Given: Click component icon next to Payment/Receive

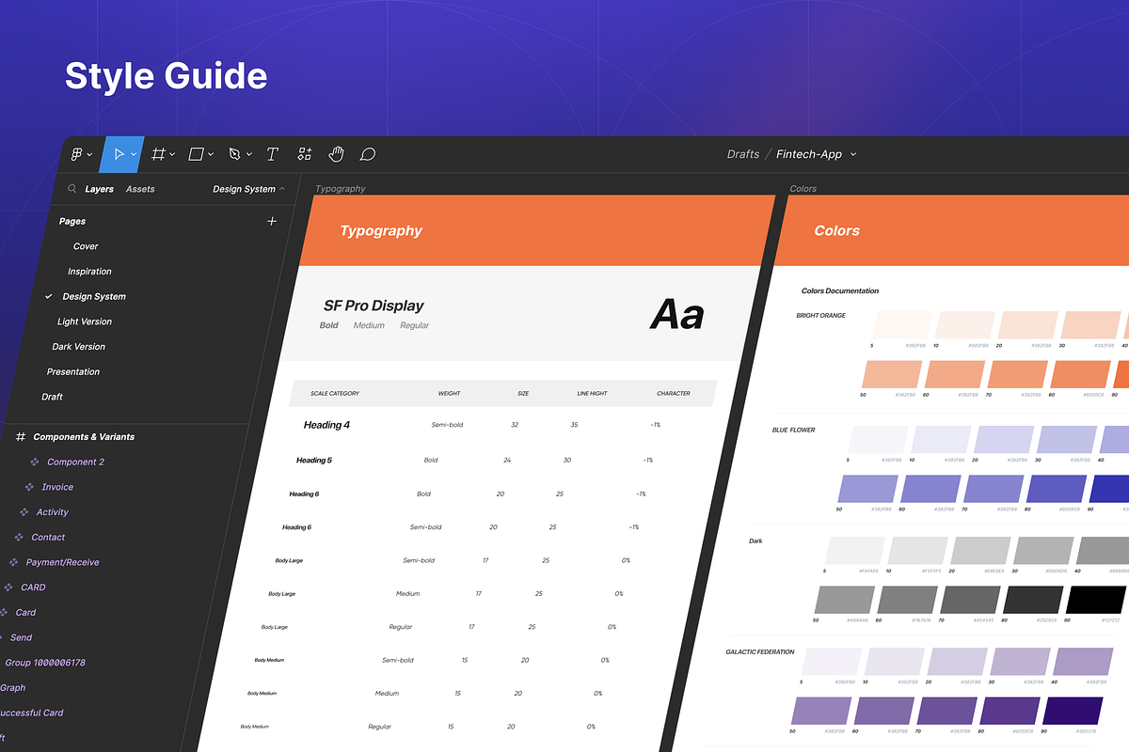Looking at the screenshot, I should tap(13, 562).
